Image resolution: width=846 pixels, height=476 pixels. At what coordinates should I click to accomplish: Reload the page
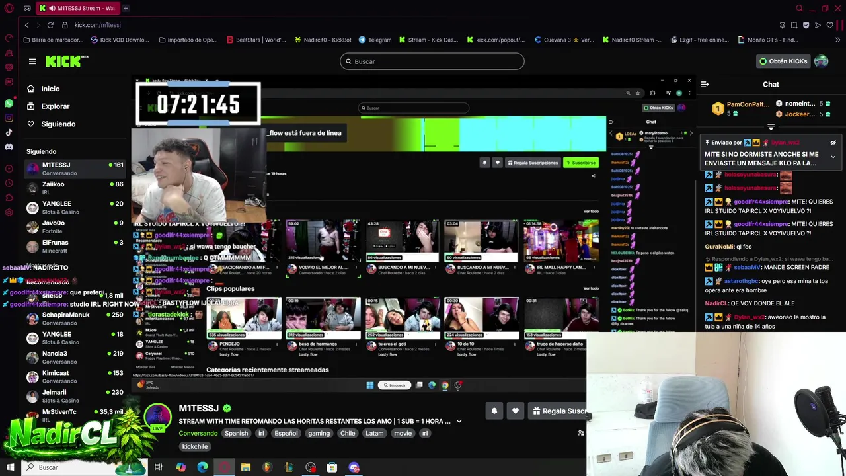tap(50, 25)
